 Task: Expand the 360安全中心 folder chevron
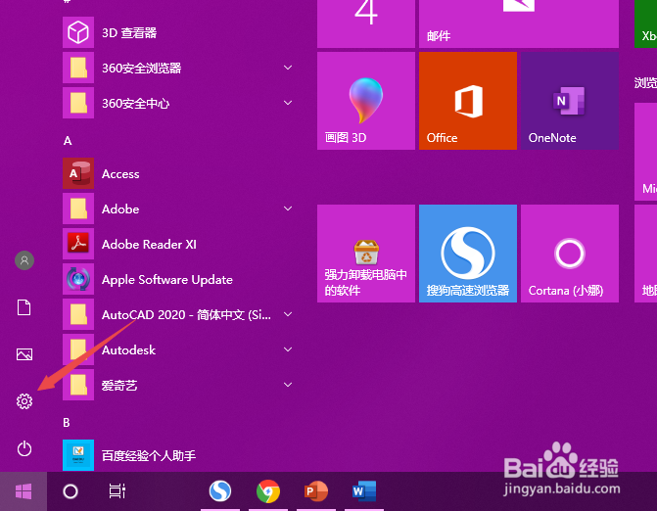click(288, 103)
